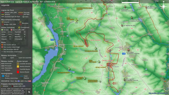
Task: Click the +81 ha area label
Action: coord(95,40)
